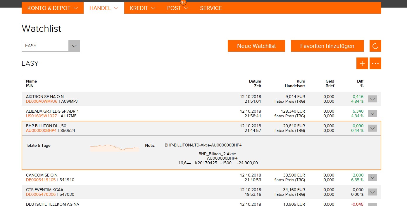Click the -24 900,00 value in the note
This screenshot has width=407, height=206.
coord(247,163)
